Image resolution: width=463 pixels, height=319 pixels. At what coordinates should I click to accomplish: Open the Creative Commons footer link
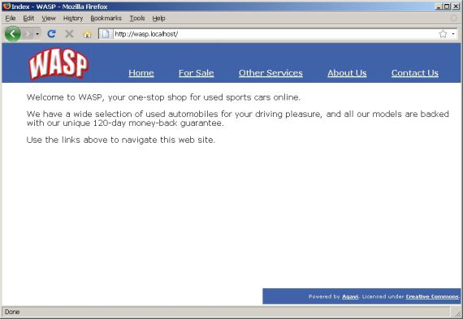tap(432, 296)
